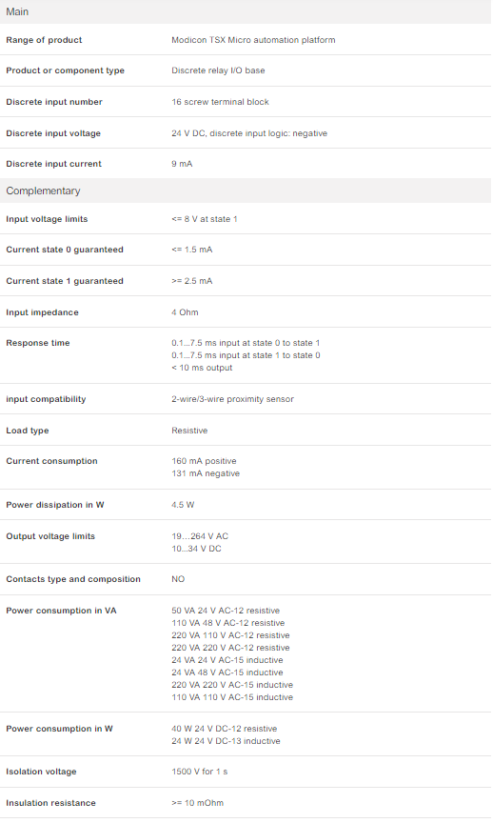
Task: Click the Discrete input number row label
Action: click(x=54, y=102)
